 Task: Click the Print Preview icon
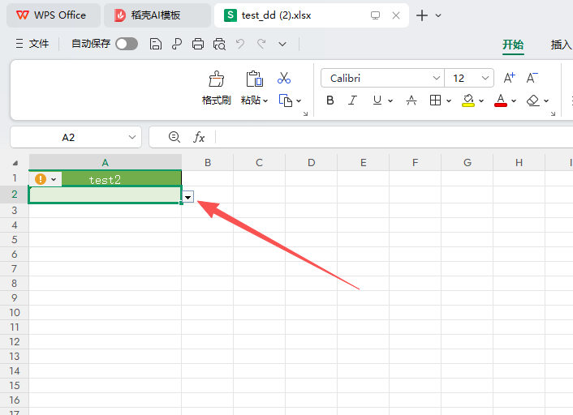click(x=219, y=45)
